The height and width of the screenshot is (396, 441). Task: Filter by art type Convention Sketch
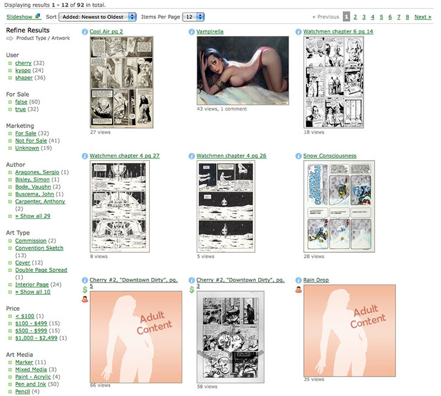pos(39,248)
